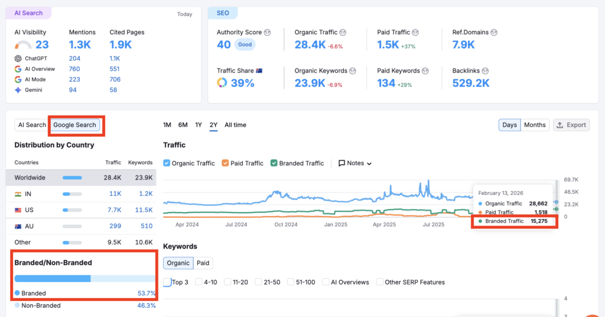The width and height of the screenshot is (605, 317).
Task: Switch to the AI Search tab
Action: coord(32,125)
